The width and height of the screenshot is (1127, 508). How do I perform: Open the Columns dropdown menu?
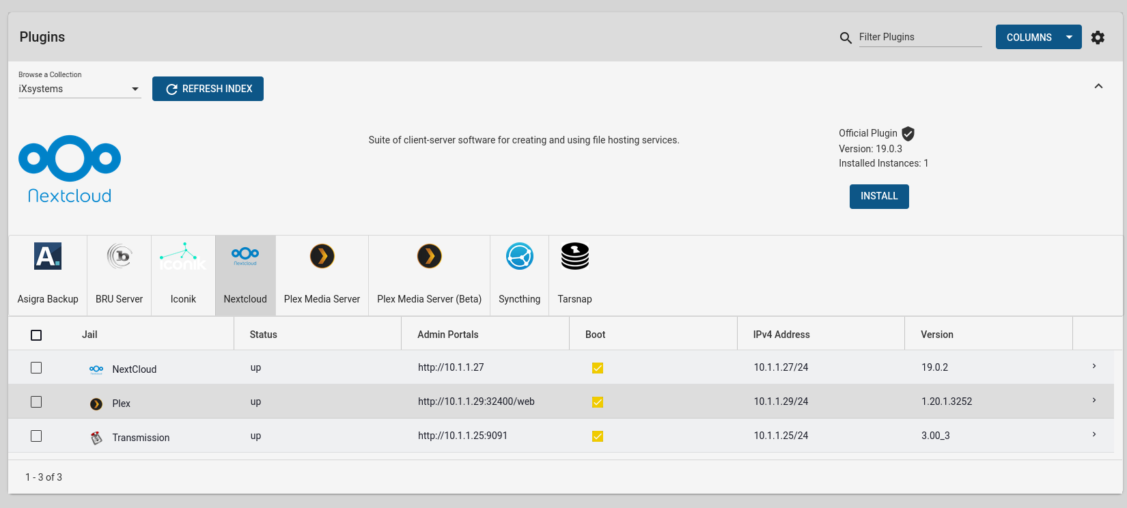[x=1039, y=37]
